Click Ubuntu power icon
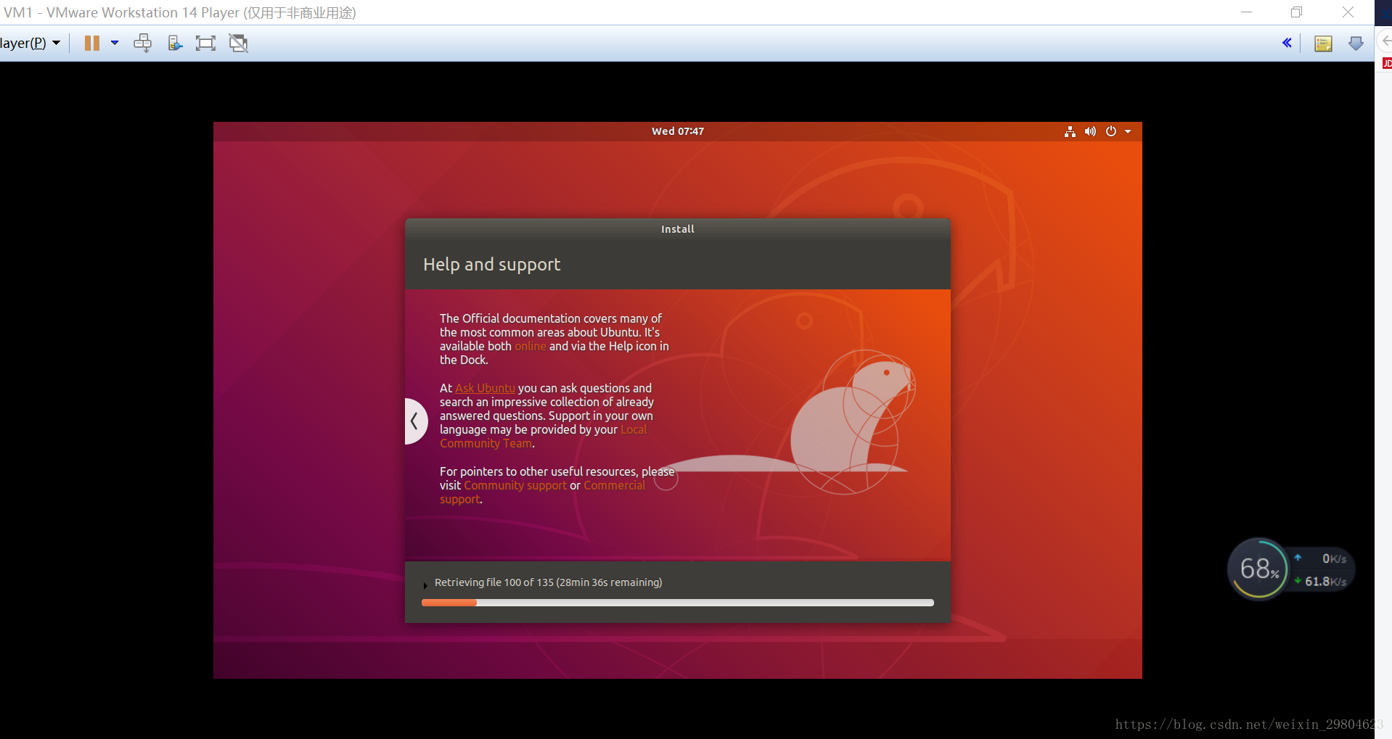This screenshot has height=739, width=1392. pos(1110,131)
